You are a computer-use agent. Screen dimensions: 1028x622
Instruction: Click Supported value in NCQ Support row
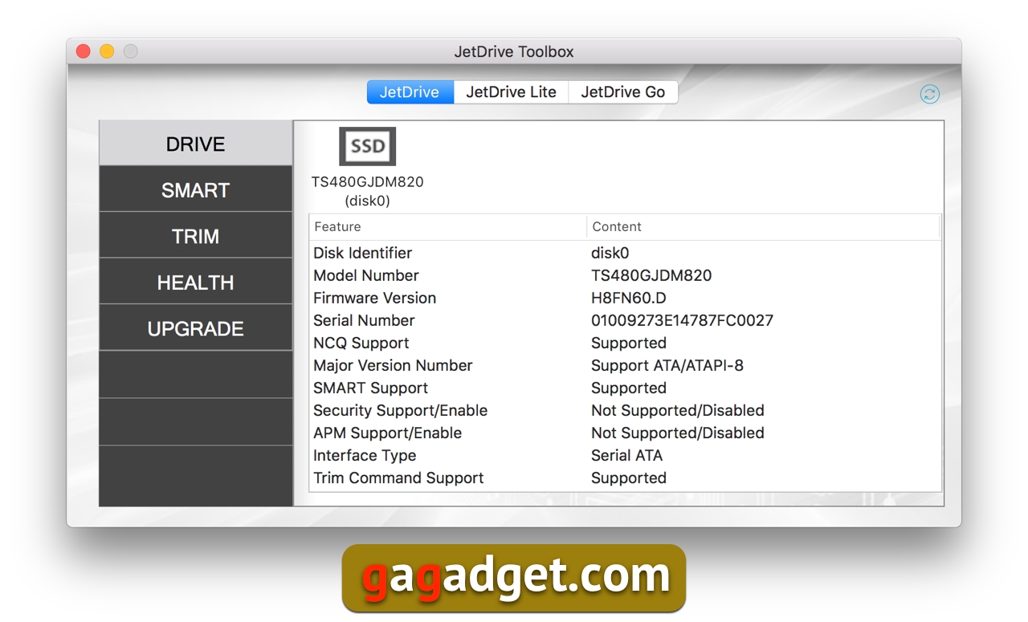(629, 343)
